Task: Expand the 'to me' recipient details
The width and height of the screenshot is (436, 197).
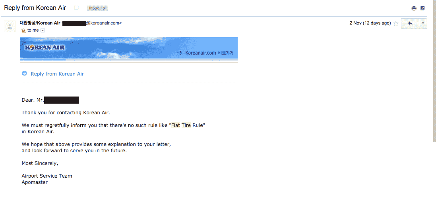Action: click(x=43, y=30)
